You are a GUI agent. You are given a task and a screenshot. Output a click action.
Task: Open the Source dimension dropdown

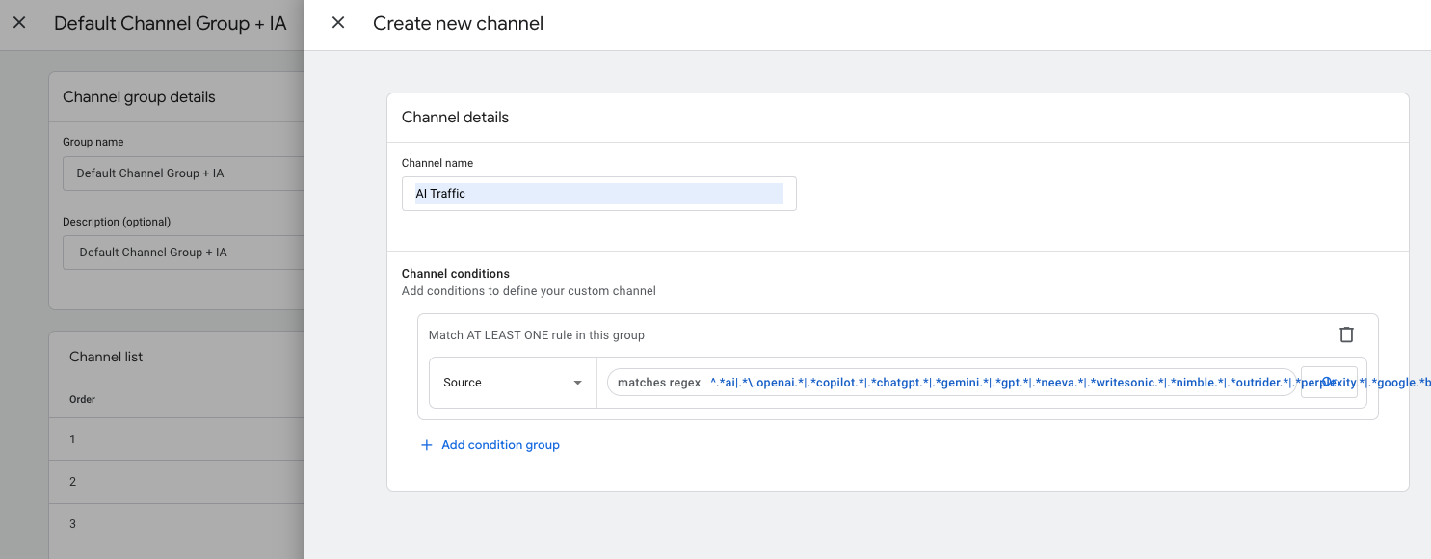click(513, 383)
